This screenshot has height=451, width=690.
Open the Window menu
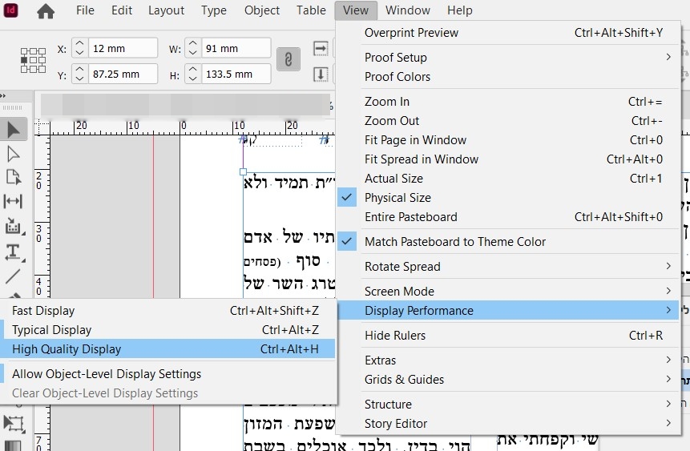pyautogui.click(x=407, y=10)
